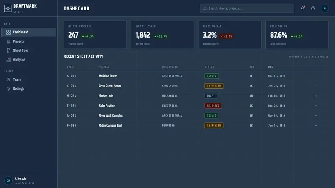Open row options for Solar Pavilion

[x=315, y=106]
